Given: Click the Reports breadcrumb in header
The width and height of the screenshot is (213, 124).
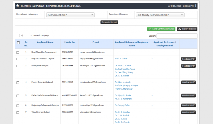Looking at the screenshot, I should (x=26, y=6).
